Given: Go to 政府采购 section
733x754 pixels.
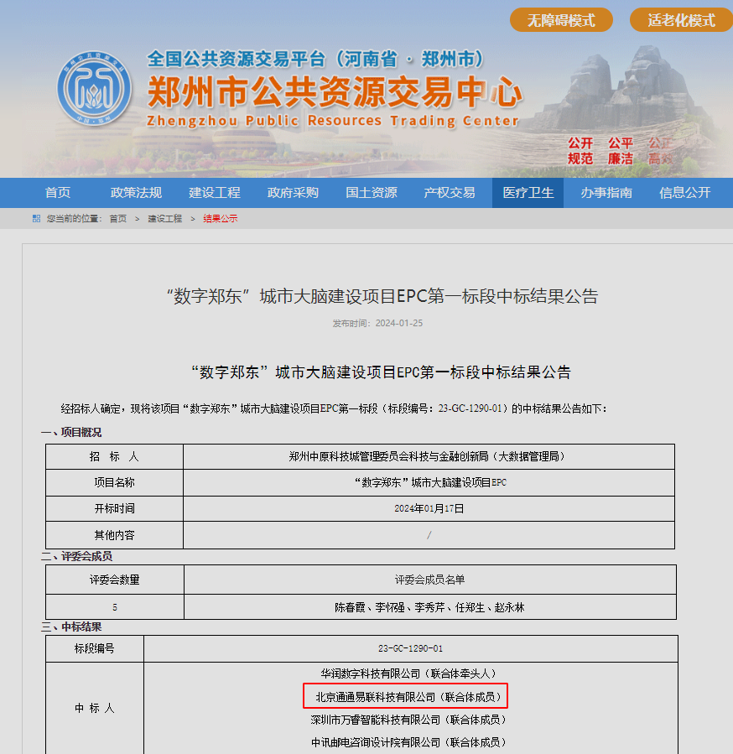Looking at the screenshot, I should point(293,193).
